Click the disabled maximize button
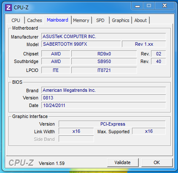Image resolution: width=178 pixels, height=173 pixels. [149, 6]
